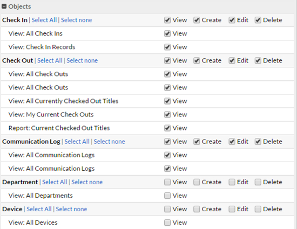Click Select All for Check In

click(x=44, y=20)
